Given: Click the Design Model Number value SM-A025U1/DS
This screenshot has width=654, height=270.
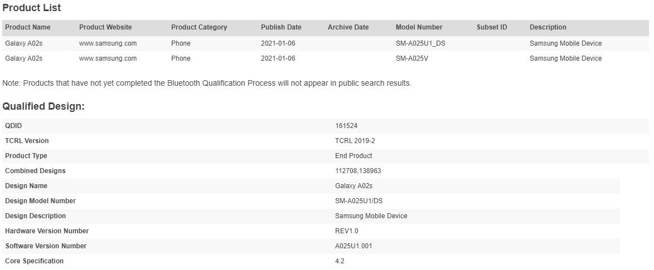Looking at the screenshot, I should [x=360, y=201].
